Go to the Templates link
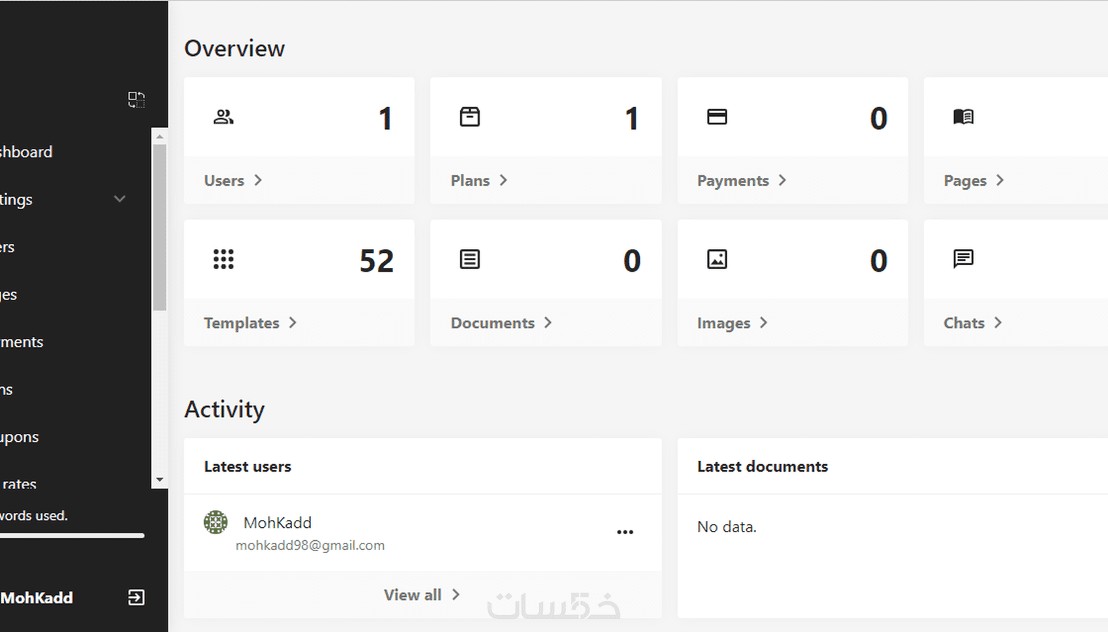1108x632 pixels. click(250, 323)
